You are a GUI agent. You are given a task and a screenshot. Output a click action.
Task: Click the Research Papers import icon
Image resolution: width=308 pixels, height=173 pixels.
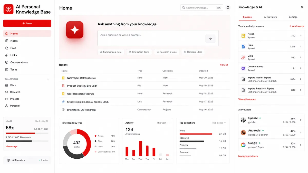[243, 90]
